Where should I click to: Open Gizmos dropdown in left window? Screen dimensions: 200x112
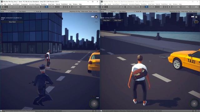coord(96,12)
